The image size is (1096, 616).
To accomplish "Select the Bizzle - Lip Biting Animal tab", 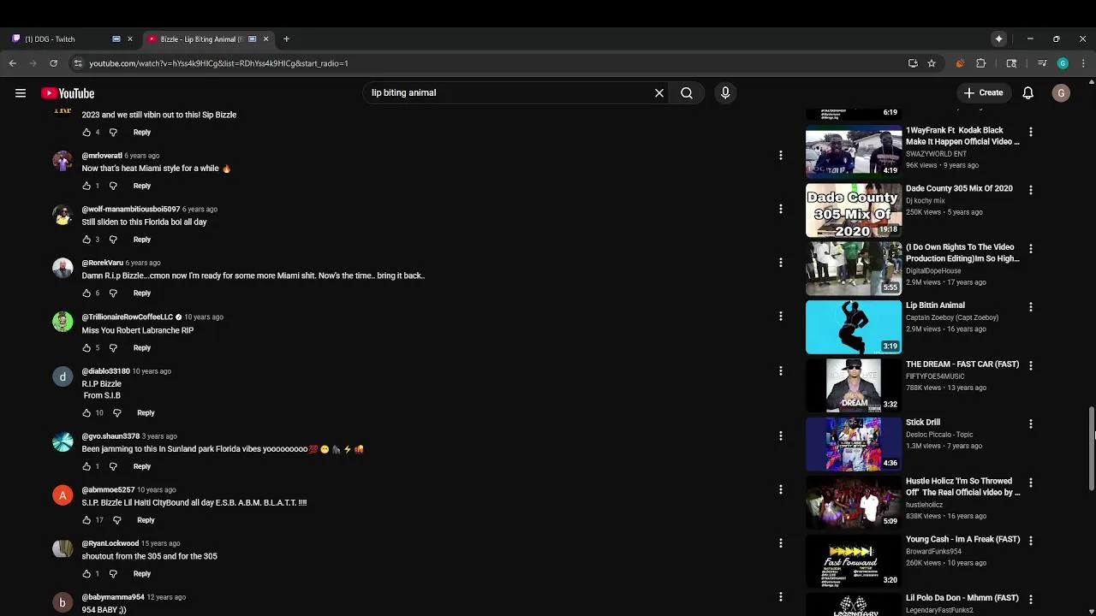I will click(206, 38).
